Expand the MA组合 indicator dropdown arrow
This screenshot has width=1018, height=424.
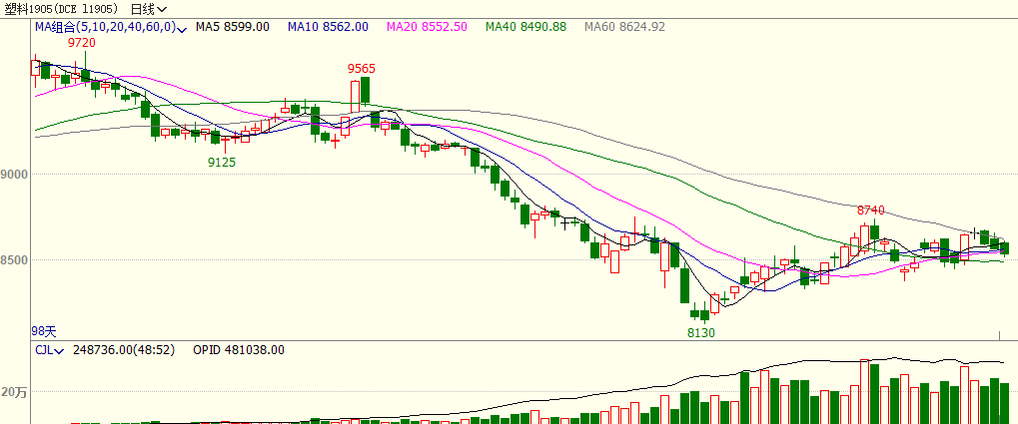click(182, 29)
